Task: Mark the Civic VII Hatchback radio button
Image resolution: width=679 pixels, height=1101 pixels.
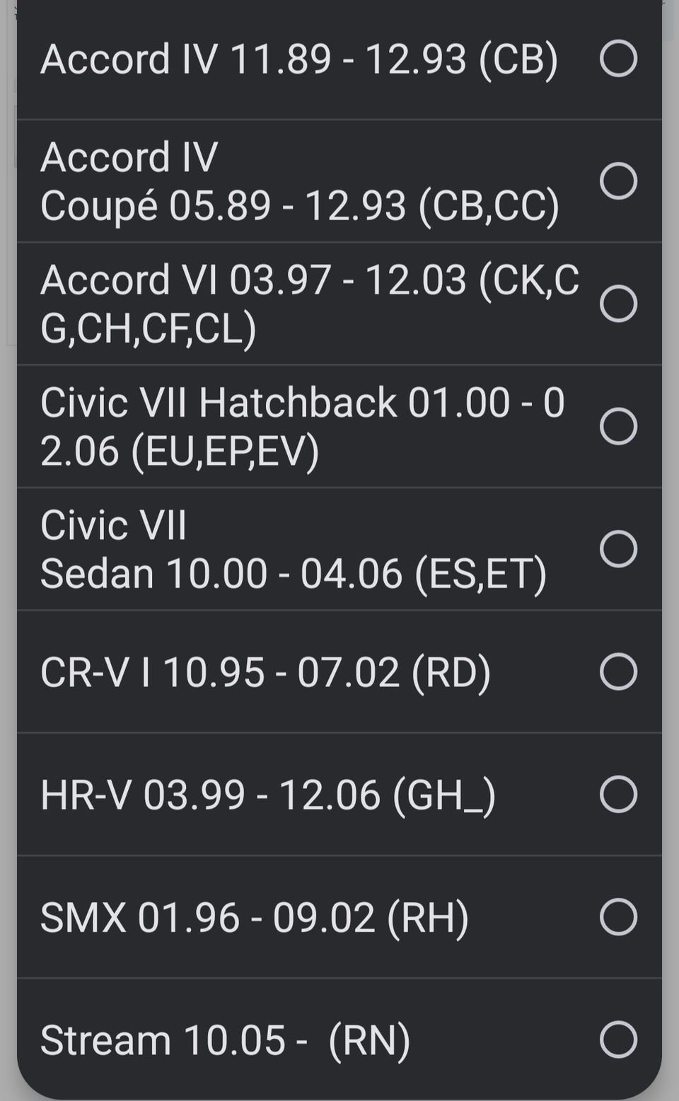Action: point(618,426)
